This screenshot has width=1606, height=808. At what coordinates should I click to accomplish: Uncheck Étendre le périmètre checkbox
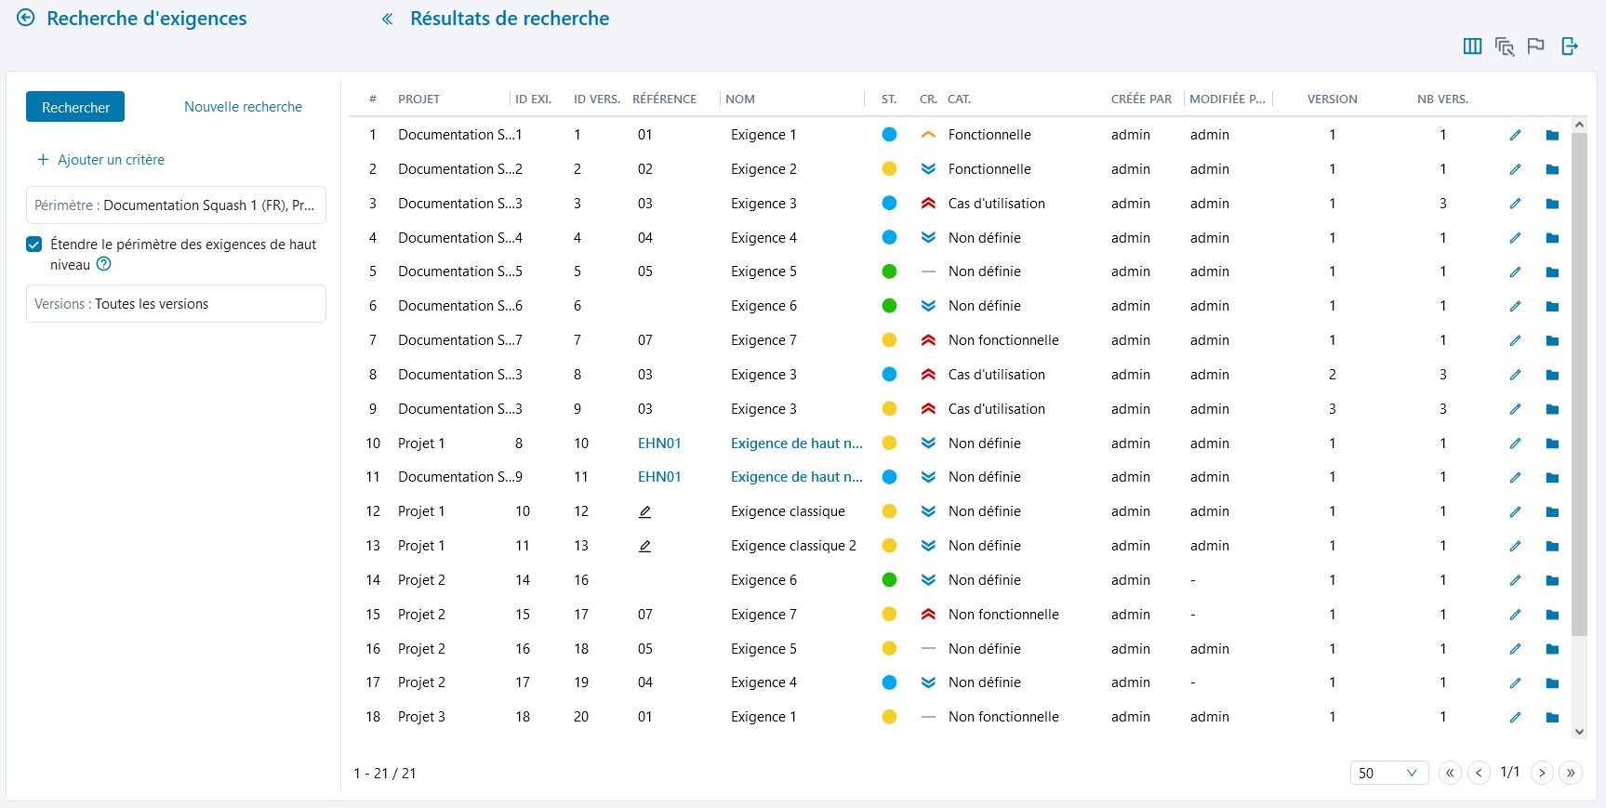(x=34, y=245)
